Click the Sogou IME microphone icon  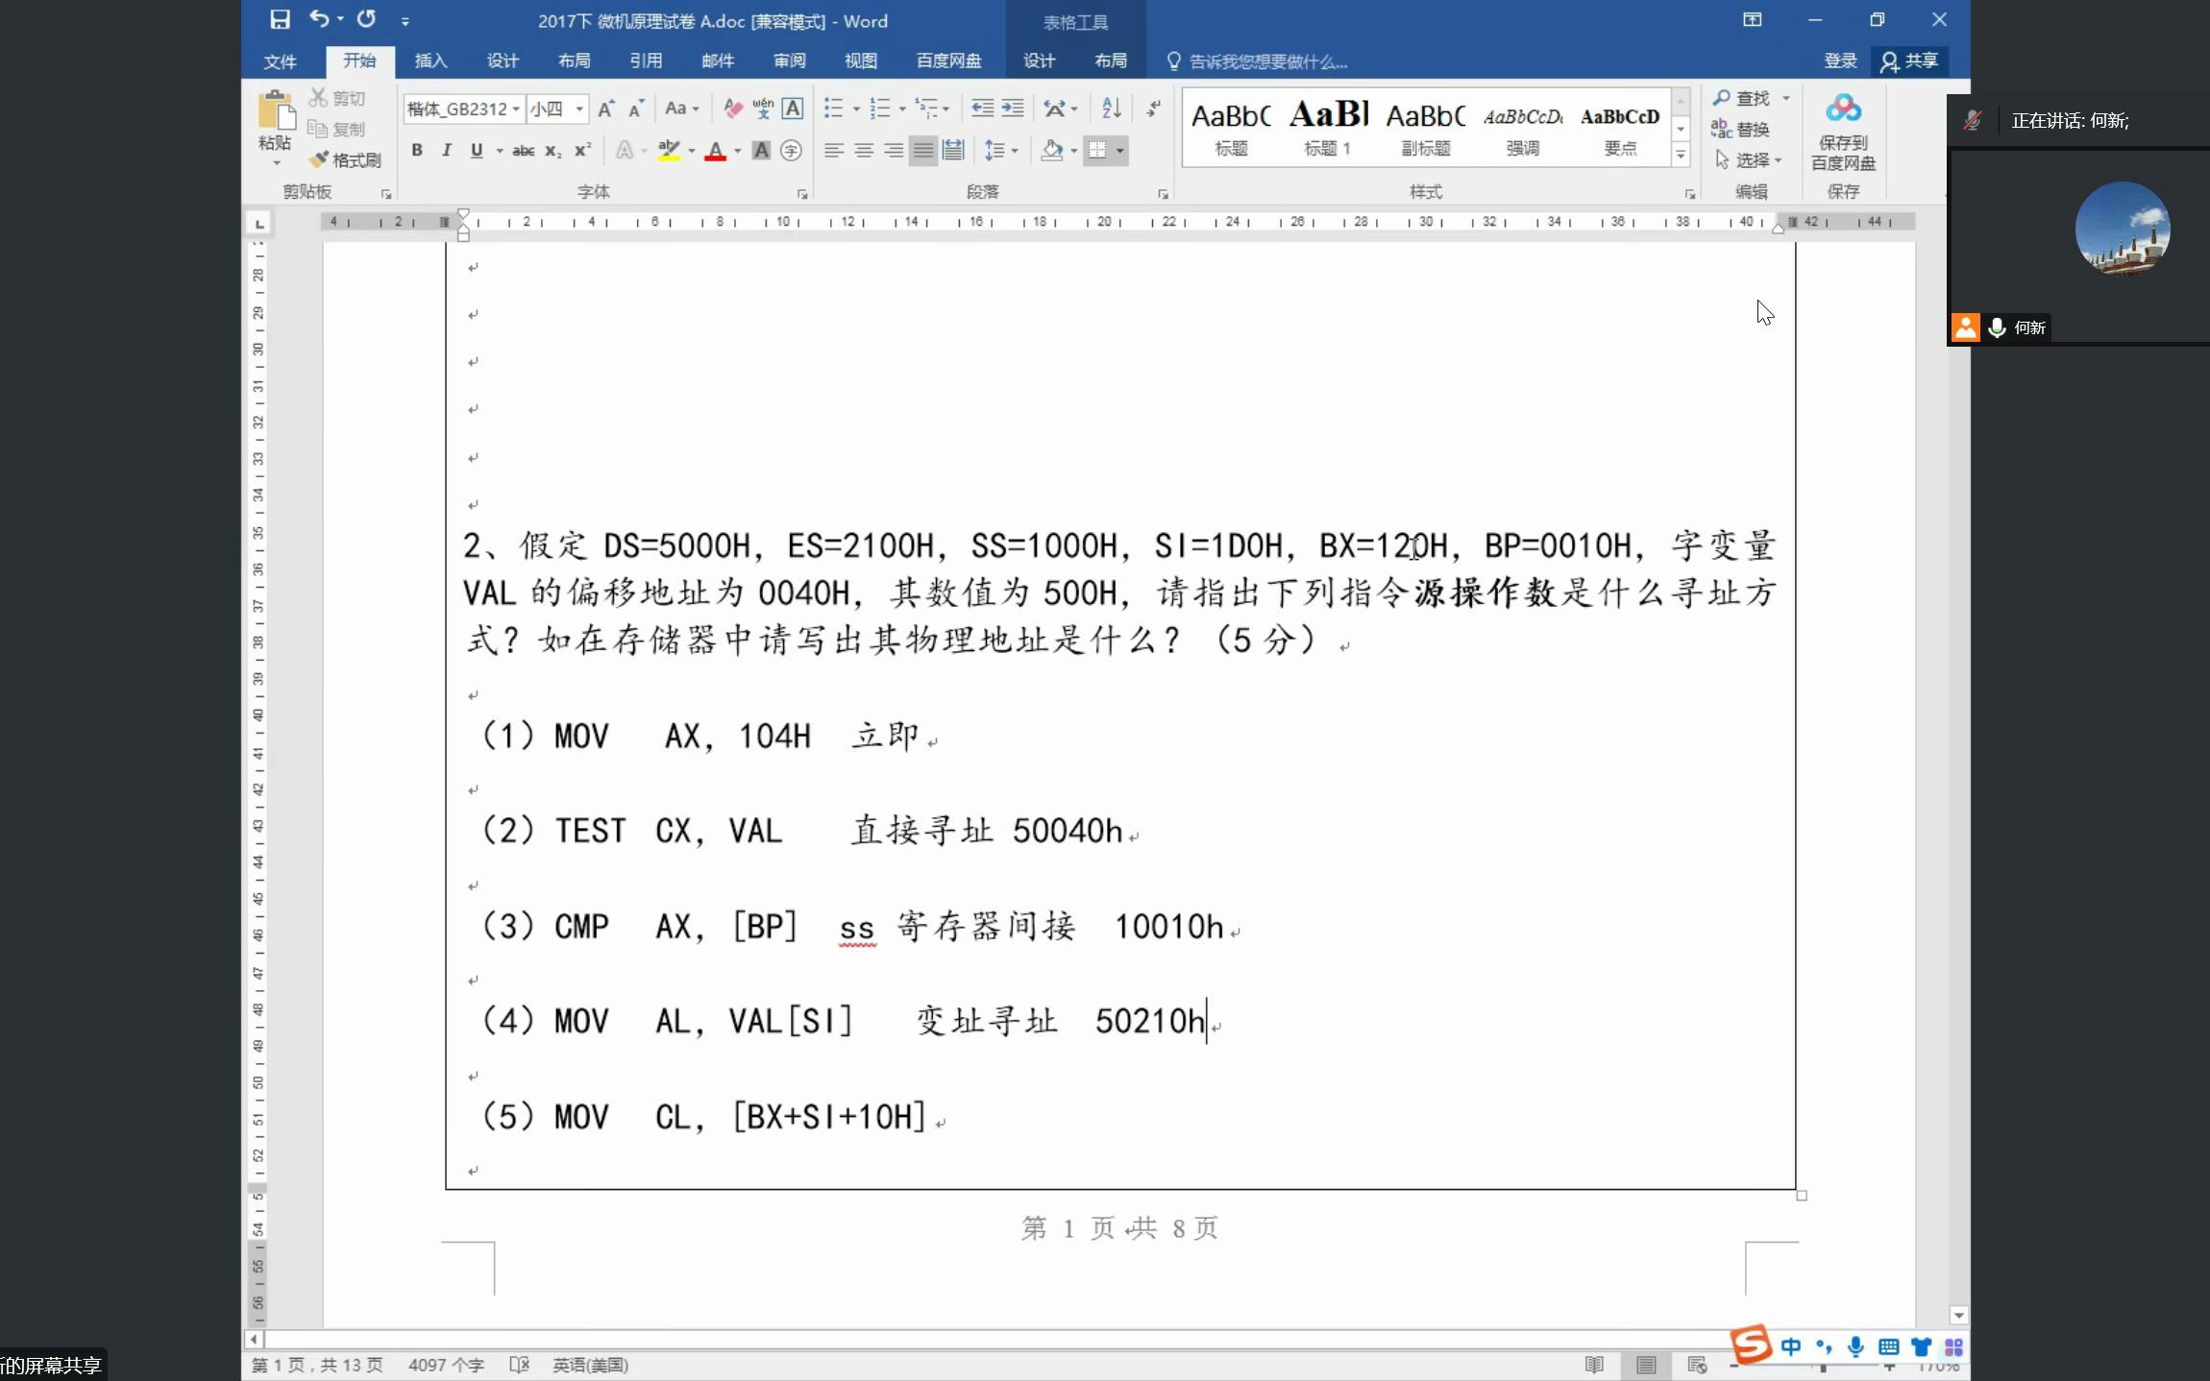tap(1855, 1346)
